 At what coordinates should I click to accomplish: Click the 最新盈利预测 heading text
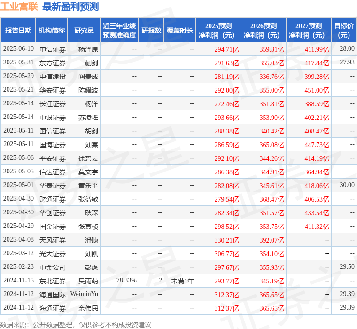70,7
